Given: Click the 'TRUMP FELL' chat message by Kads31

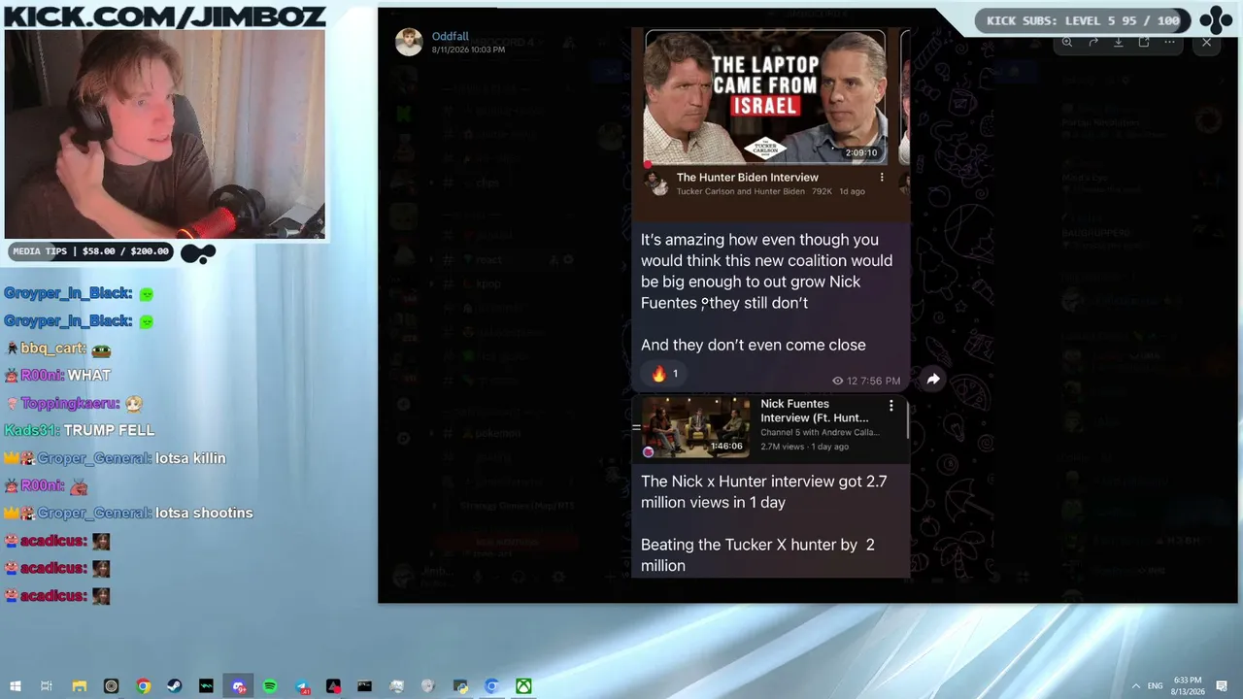Looking at the screenshot, I should (x=110, y=430).
